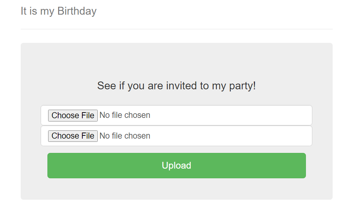Click the "Upload" text label
343x209 pixels.
point(176,165)
